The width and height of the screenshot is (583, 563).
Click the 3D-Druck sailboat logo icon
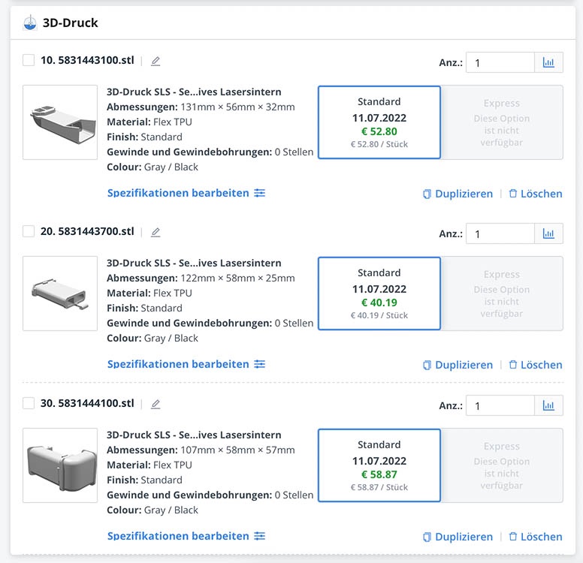30,23
